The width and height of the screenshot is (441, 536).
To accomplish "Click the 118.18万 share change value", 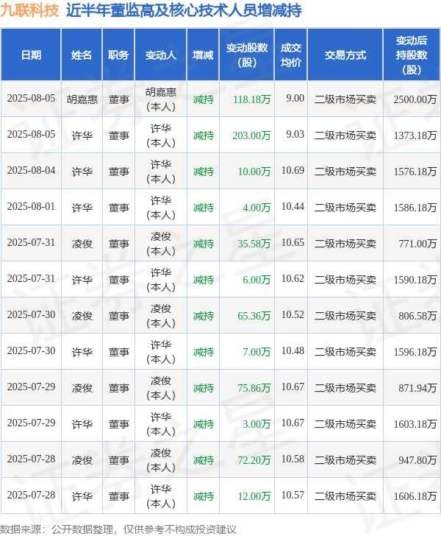I will pyautogui.click(x=252, y=99).
